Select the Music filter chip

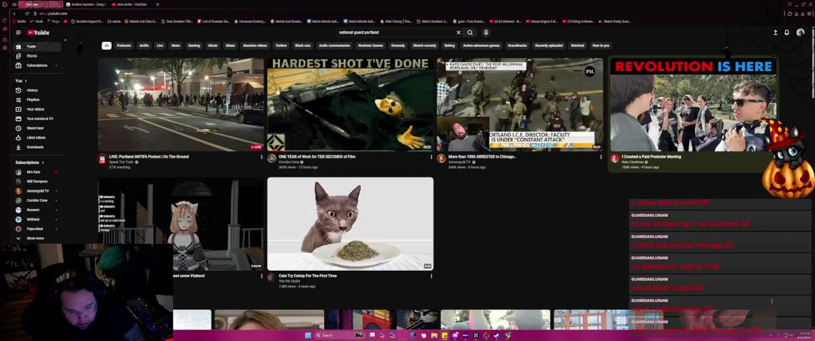(x=213, y=45)
